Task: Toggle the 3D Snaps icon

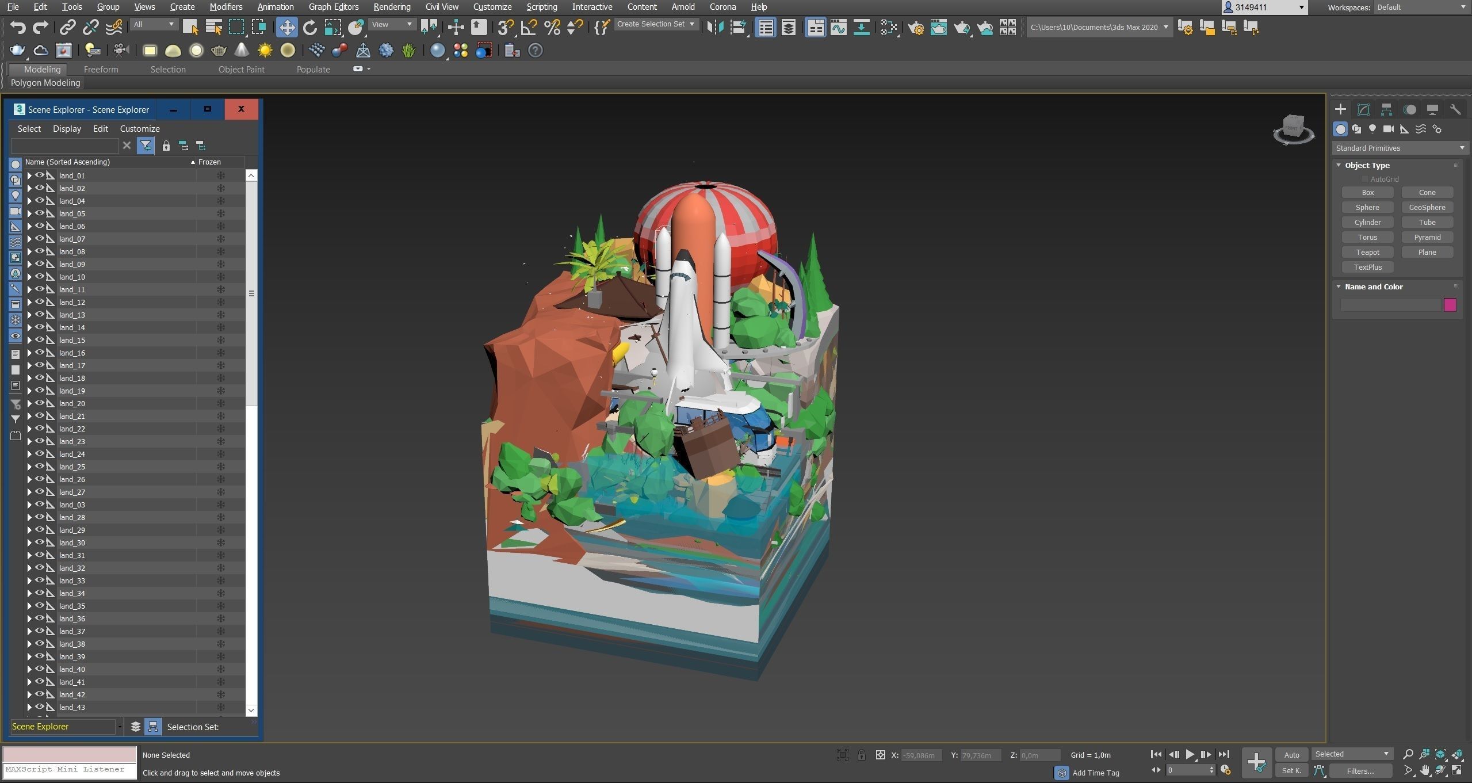Action: 506,27
